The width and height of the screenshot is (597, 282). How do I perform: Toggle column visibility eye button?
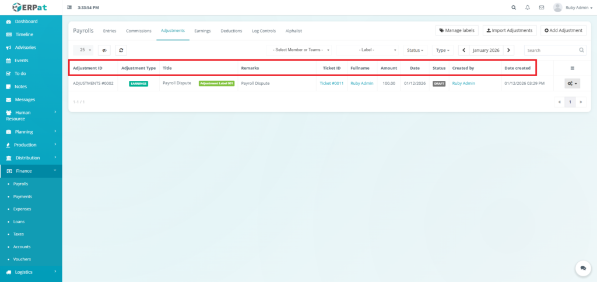104,51
